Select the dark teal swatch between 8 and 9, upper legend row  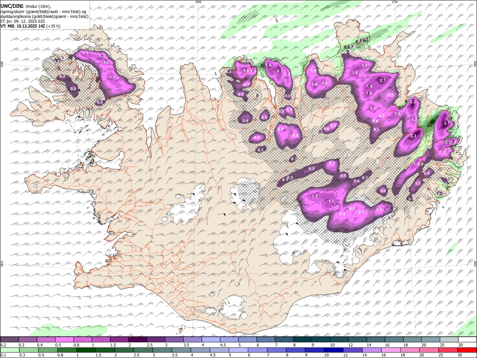[303, 339]
